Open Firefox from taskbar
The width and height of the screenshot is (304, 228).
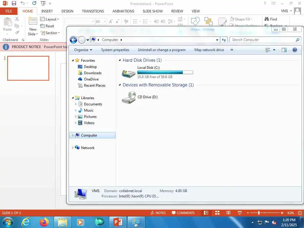click(x=44, y=222)
